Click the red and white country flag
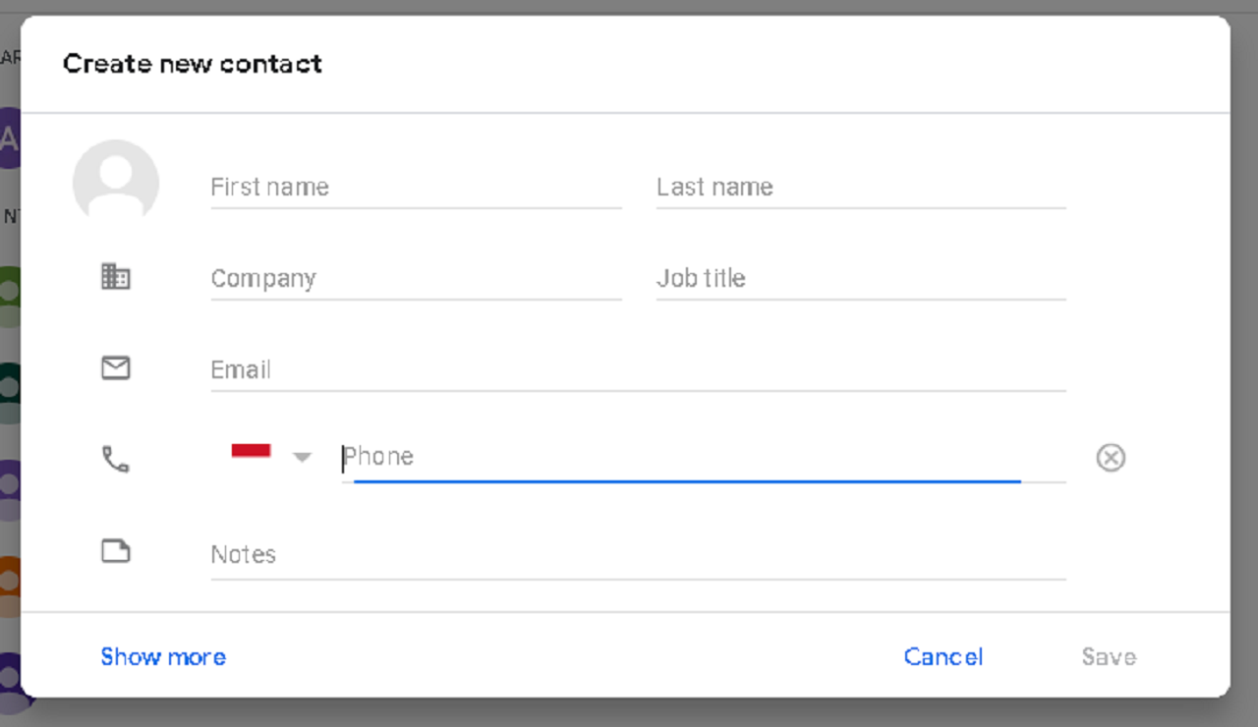The height and width of the screenshot is (727, 1258). pyautogui.click(x=251, y=452)
